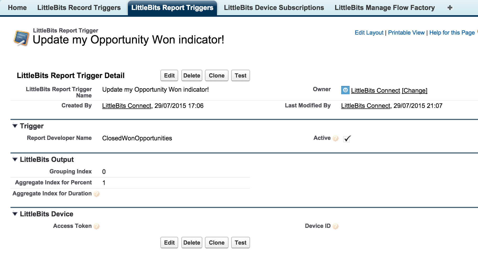Click the help icon beside Device ID
478x253 pixels.
click(x=335, y=226)
